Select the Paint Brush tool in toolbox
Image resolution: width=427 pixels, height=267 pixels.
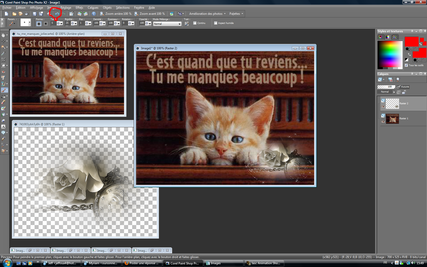pos(3,90)
